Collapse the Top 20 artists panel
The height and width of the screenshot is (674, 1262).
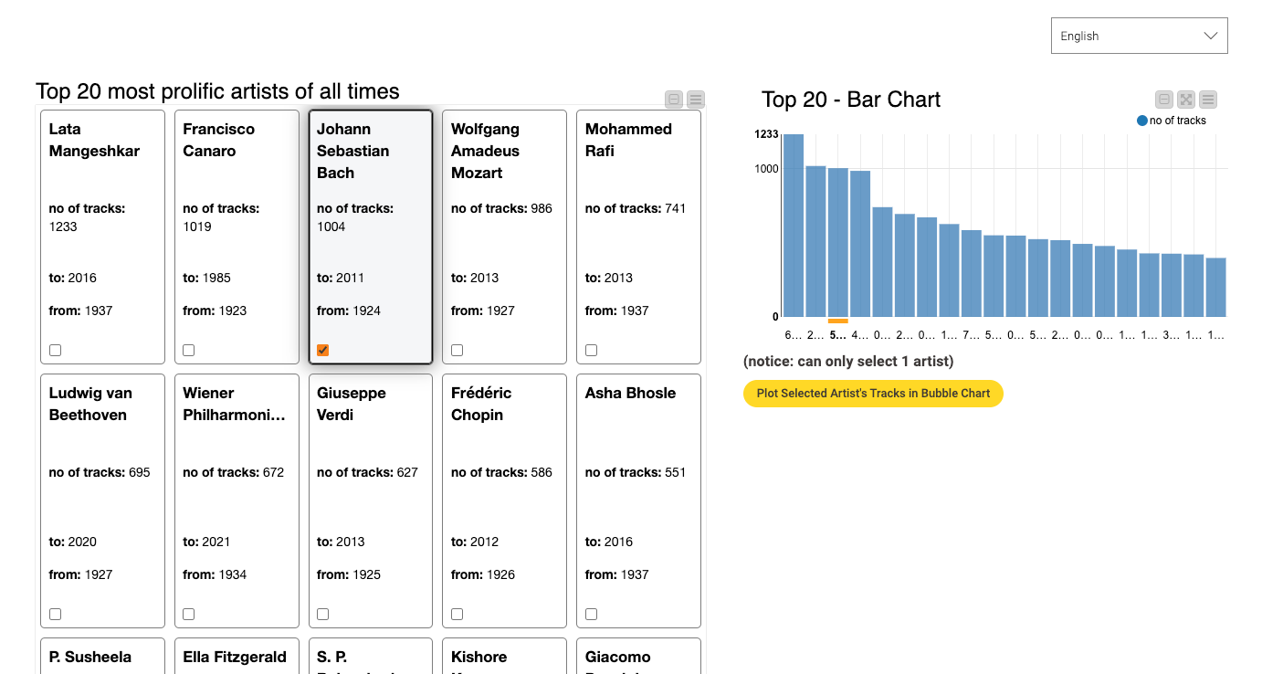coord(674,100)
